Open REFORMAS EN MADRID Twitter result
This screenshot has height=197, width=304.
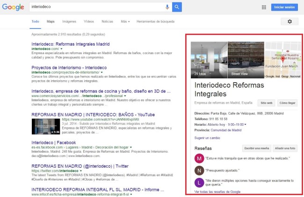[80, 166]
